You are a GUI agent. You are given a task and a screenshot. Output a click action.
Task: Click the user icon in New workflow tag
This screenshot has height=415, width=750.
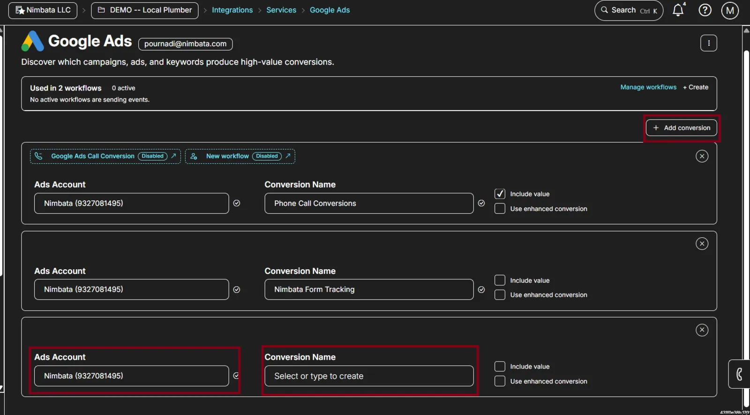point(194,156)
